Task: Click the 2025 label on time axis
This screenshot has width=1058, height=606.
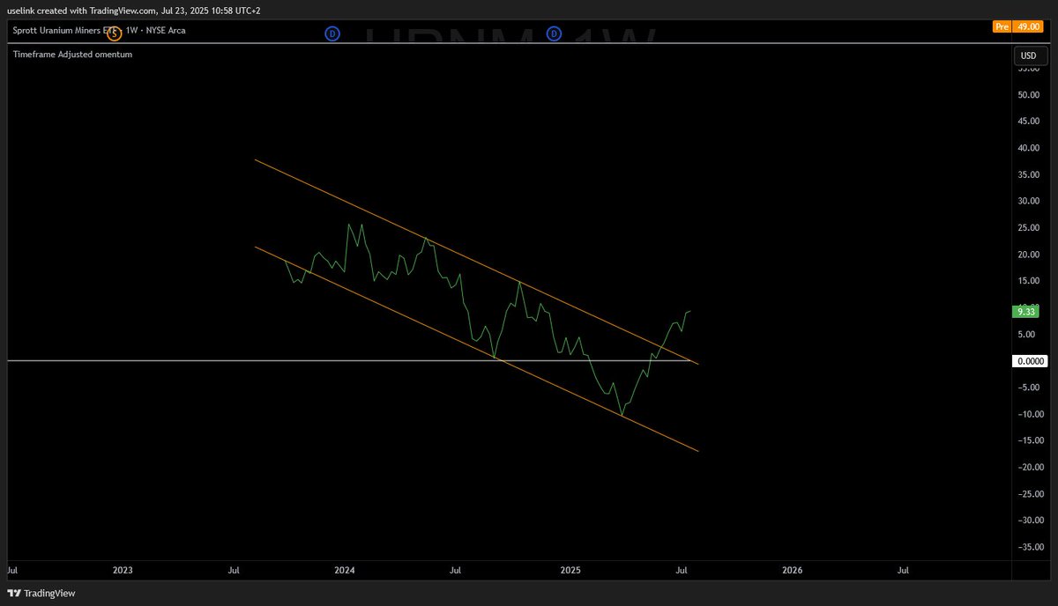Action: pyautogui.click(x=570, y=570)
